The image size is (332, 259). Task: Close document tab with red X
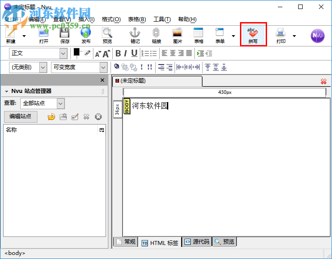click(323, 81)
